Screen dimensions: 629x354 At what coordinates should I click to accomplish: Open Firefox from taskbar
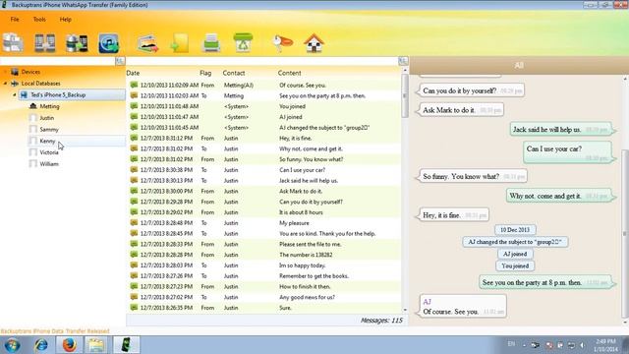point(69,345)
